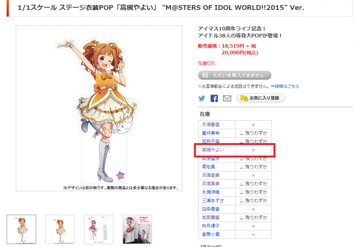This screenshot has height=247, width=356.
Task: Open the 水瀬伊織 stock link
Action: (x=211, y=192)
